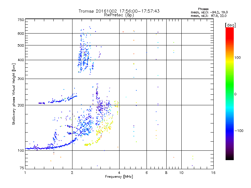Click the y-axis tick label "75"
This screenshot has width=251, height=188.
[x=22, y=168]
